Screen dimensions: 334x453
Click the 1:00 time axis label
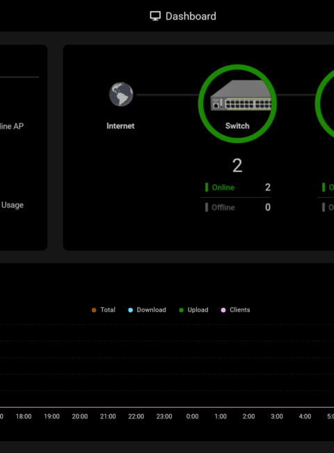pyautogui.click(x=221, y=416)
